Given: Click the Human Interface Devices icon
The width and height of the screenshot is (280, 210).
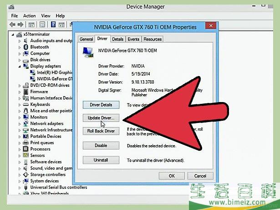Looking at the screenshot, I should (25, 98).
